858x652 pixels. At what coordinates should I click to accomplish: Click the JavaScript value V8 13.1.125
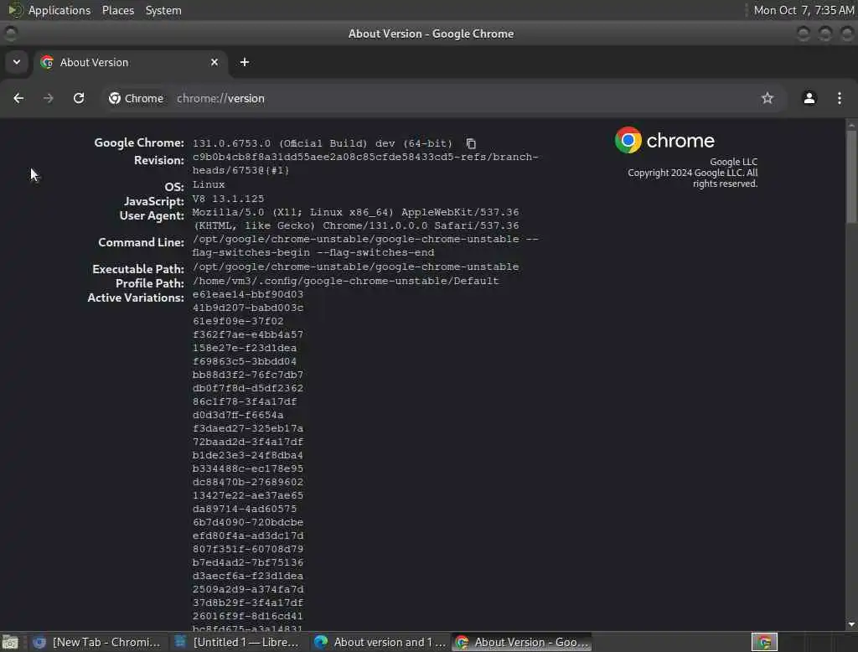228,199
